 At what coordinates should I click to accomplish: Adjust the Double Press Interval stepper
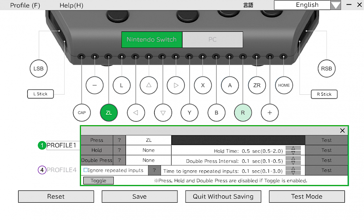tap(293, 160)
